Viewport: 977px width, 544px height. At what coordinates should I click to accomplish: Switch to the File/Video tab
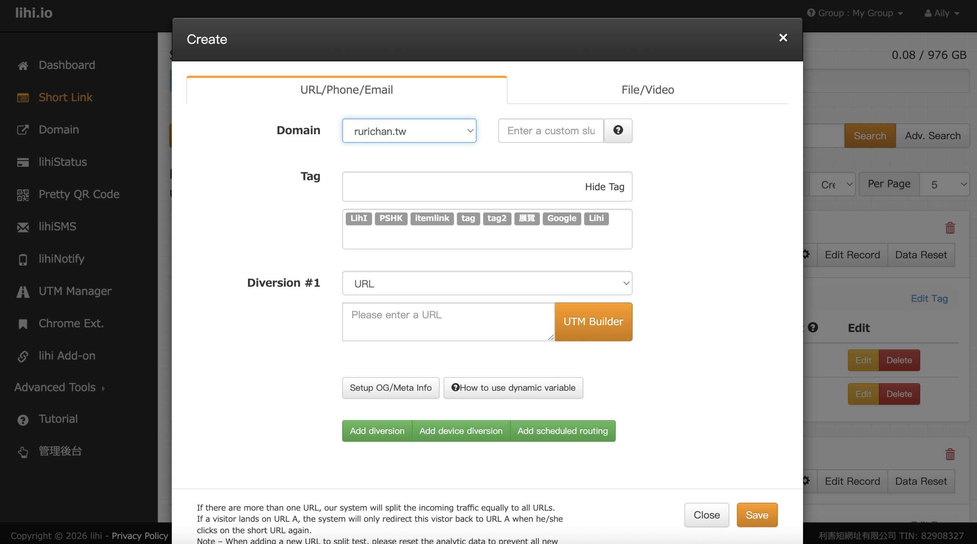pyautogui.click(x=648, y=90)
